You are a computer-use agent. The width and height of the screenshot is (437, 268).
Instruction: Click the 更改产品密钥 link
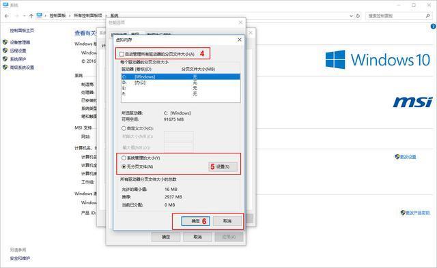417,213
